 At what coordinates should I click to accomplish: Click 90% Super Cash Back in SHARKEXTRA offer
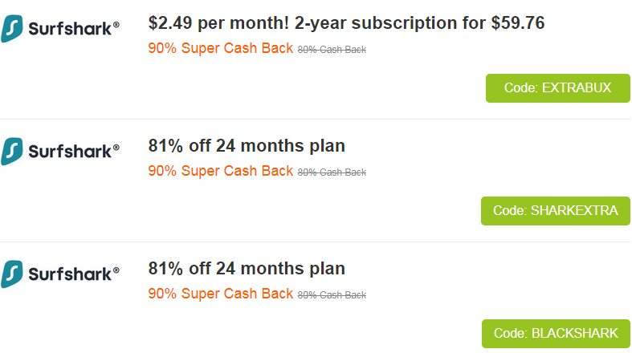point(221,171)
